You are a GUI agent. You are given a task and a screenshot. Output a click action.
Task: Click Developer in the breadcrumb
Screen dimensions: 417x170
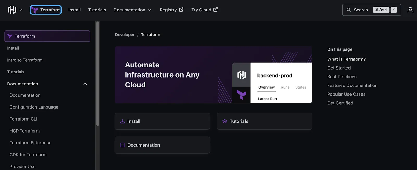click(x=125, y=35)
